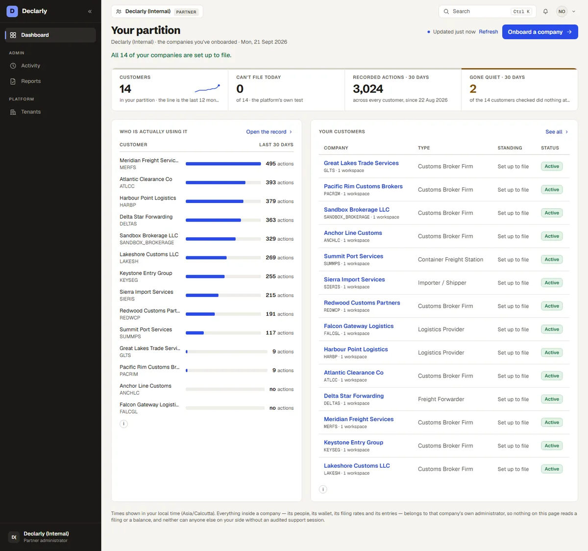
Task: Open Delta Star Forwarding company link
Action: tap(354, 396)
